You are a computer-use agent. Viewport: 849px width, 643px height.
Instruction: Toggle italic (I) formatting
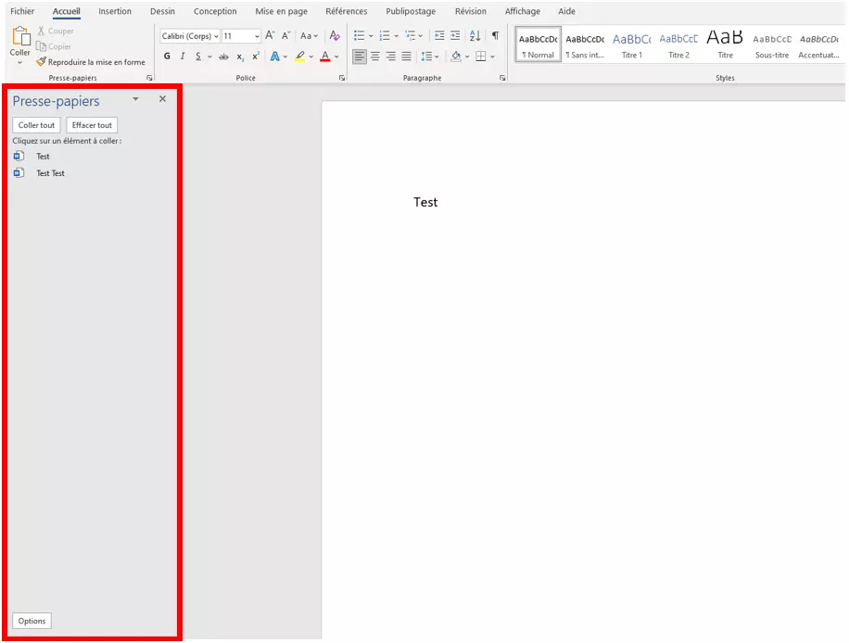click(183, 57)
